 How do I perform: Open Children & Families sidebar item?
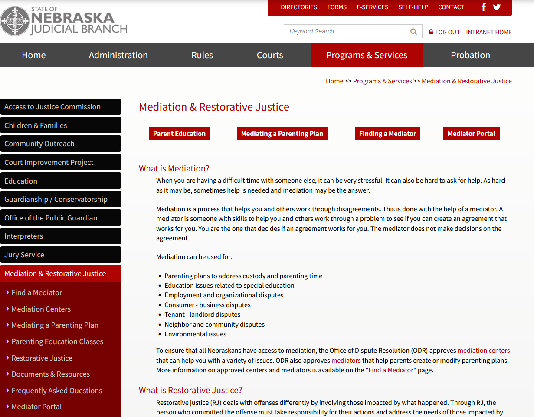tap(61, 125)
